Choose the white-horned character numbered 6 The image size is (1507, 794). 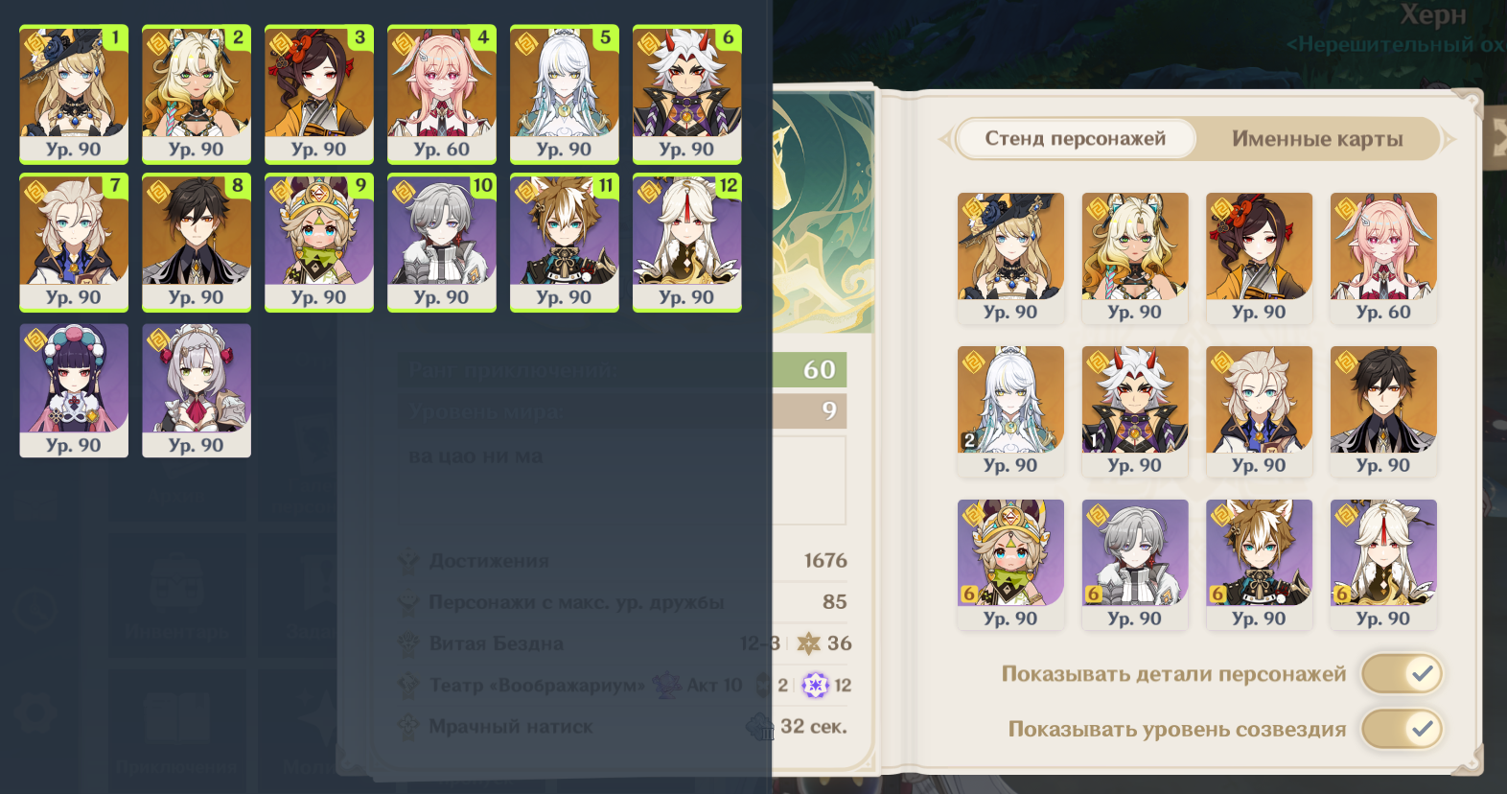(687, 94)
